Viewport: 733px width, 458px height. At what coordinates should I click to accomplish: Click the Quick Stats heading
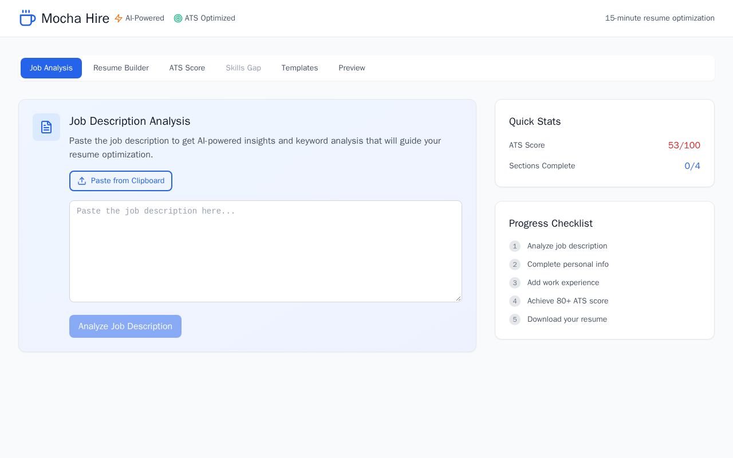[x=535, y=121]
